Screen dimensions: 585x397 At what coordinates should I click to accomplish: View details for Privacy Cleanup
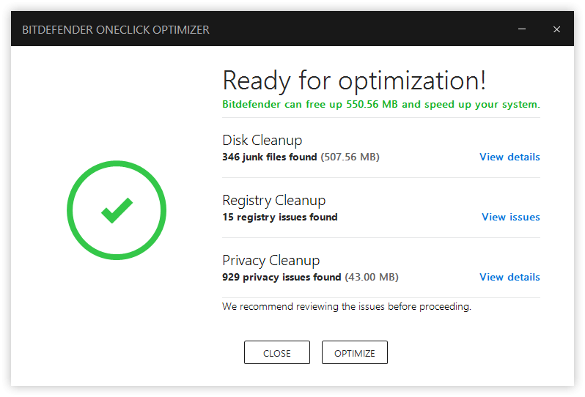coord(509,277)
